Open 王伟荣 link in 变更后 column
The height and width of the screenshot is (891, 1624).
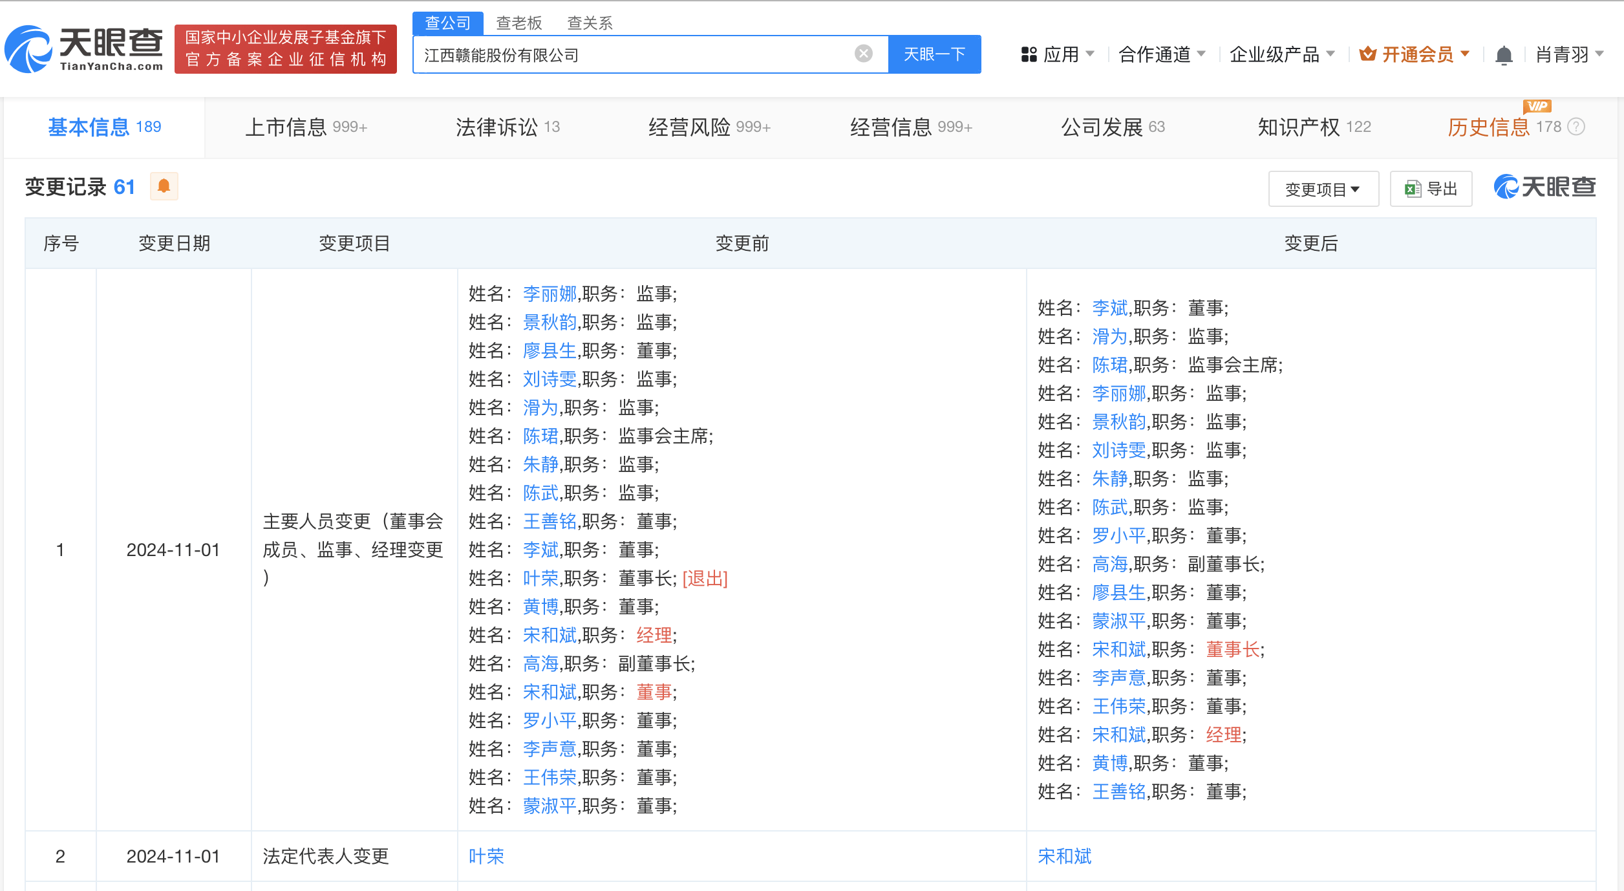pyautogui.click(x=1119, y=706)
